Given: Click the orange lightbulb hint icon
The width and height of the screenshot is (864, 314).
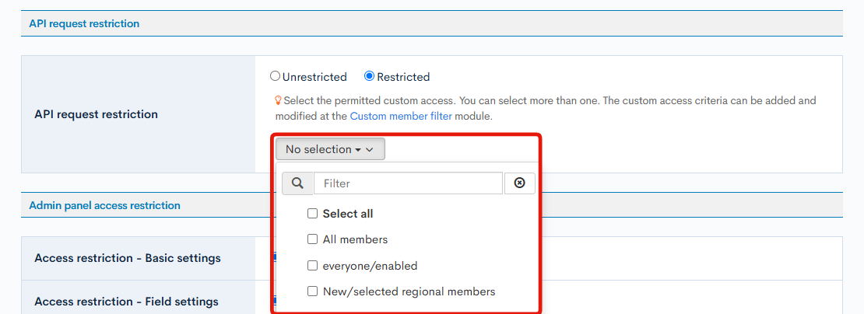Looking at the screenshot, I should pyautogui.click(x=278, y=100).
